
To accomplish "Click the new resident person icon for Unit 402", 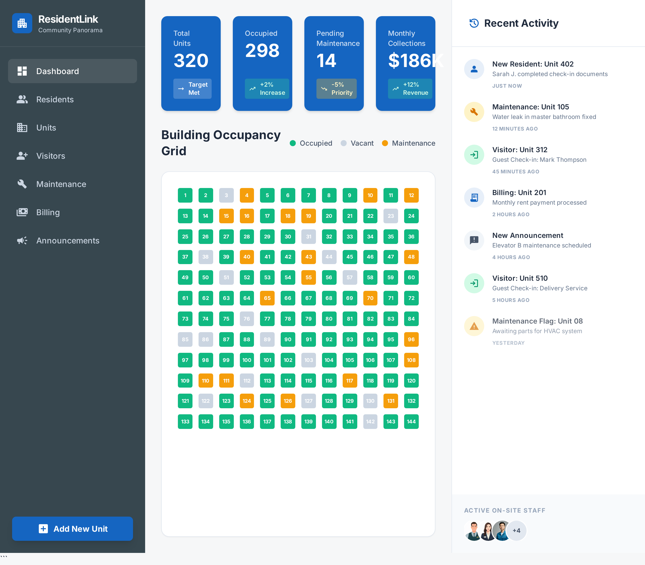I will (474, 69).
